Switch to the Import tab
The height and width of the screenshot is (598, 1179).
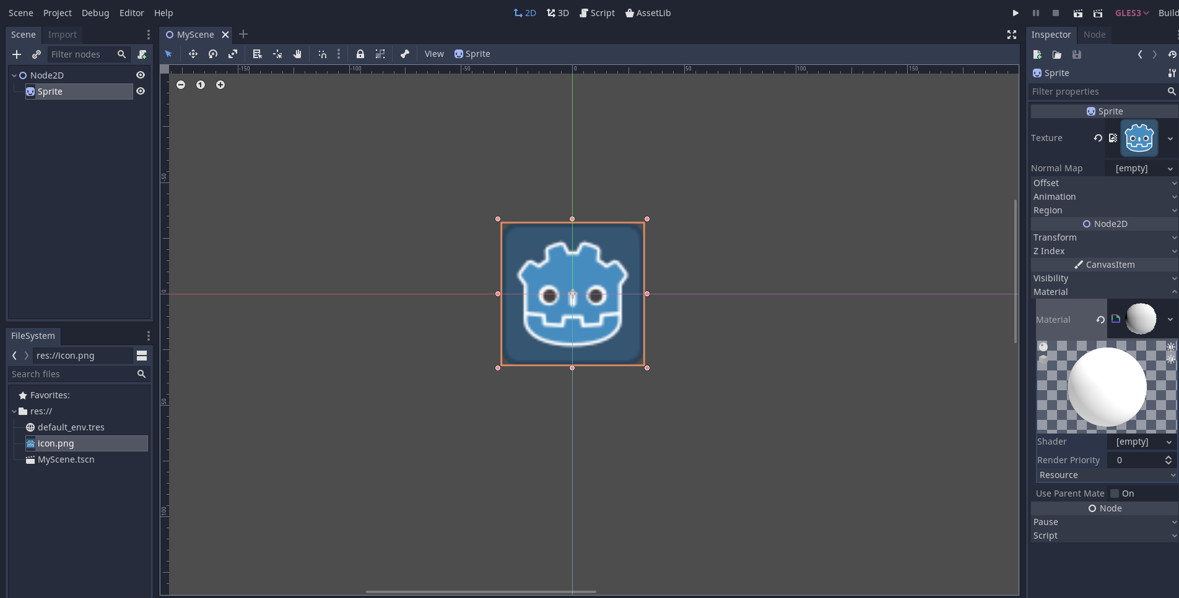pos(62,35)
